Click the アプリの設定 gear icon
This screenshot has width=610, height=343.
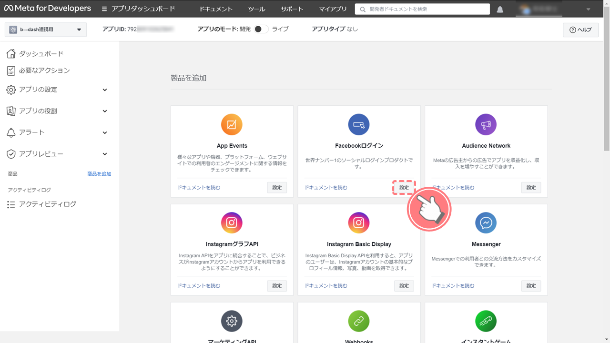coord(11,90)
